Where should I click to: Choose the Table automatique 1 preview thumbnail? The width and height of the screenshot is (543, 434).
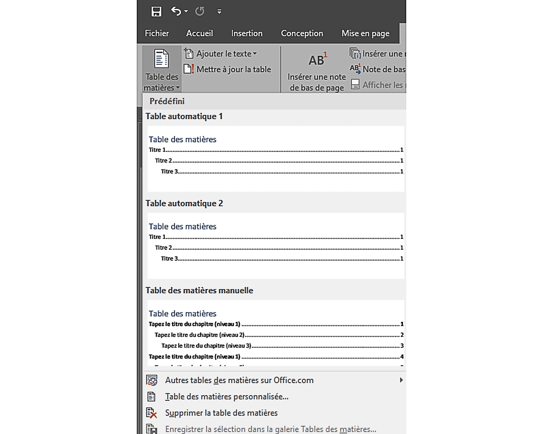click(276, 159)
